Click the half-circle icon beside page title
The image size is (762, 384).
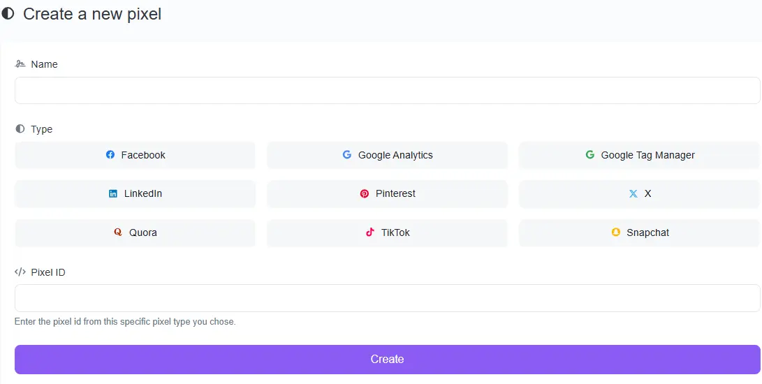(x=8, y=13)
